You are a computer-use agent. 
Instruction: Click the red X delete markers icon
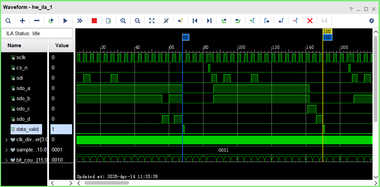[x=310, y=21]
